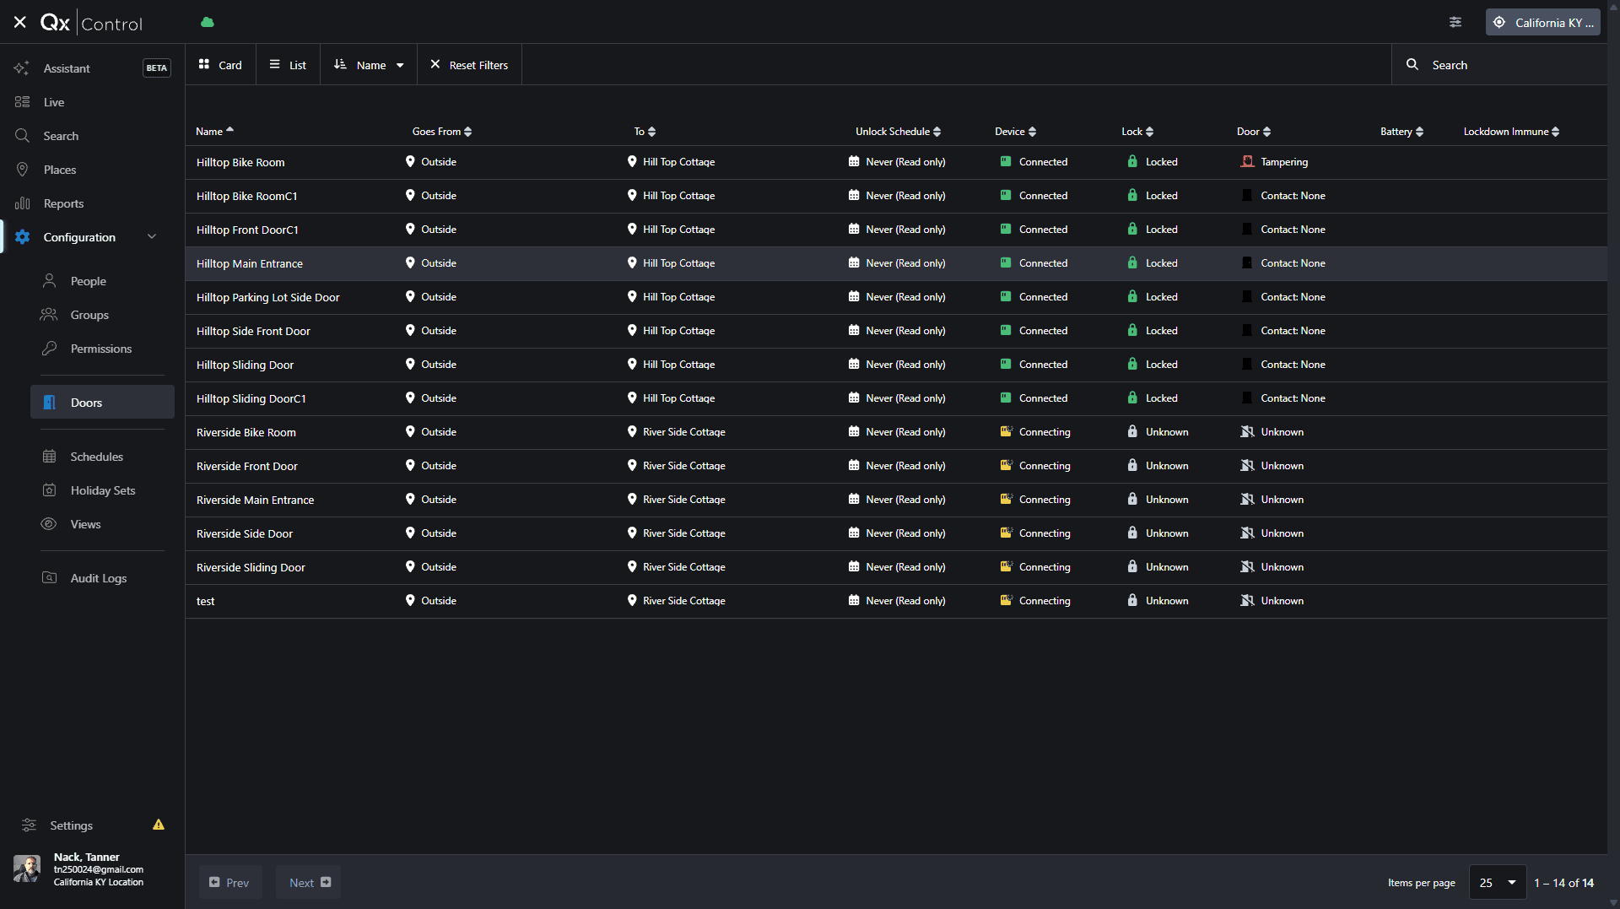Open the Hilltop Main Entrance row
The height and width of the screenshot is (909, 1620).
pyautogui.click(x=896, y=263)
